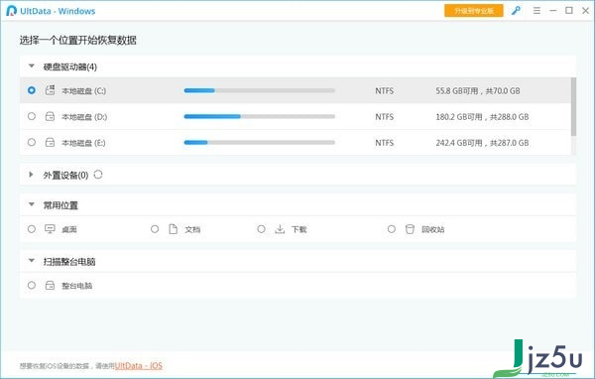
Task: Click the key registration icon
Action: pos(516,11)
